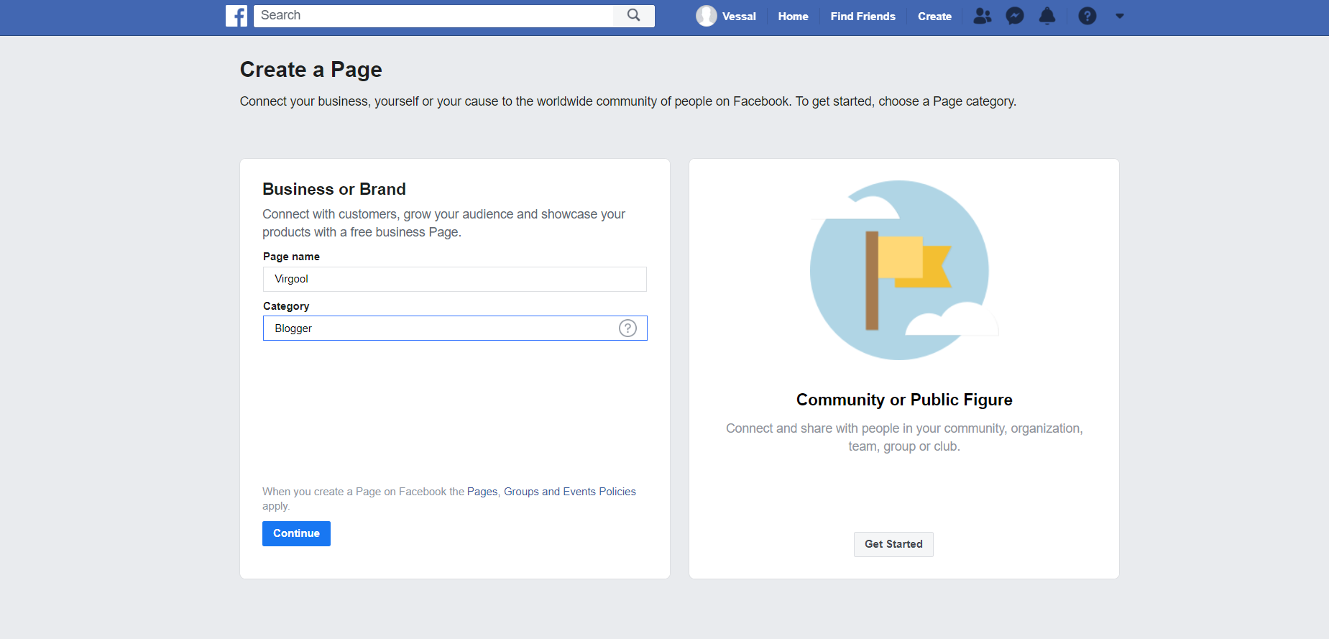Click the search magnifier button
The width and height of the screenshot is (1329, 639).
[633, 16]
